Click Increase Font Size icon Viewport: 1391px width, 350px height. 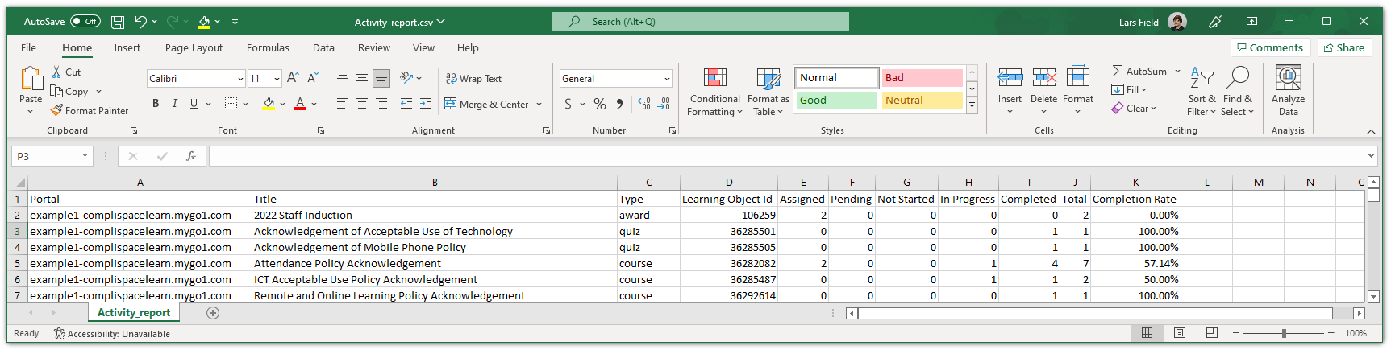(x=293, y=78)
